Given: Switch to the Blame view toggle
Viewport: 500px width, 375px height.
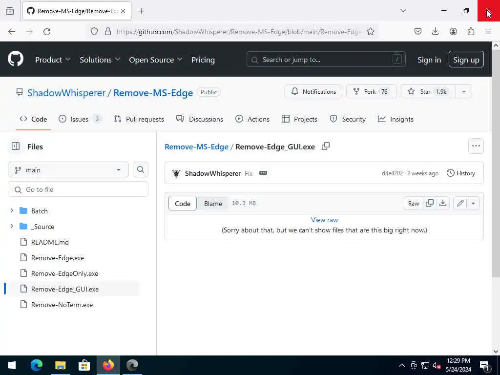Looking at the screenshot, I should coord(213,204).
